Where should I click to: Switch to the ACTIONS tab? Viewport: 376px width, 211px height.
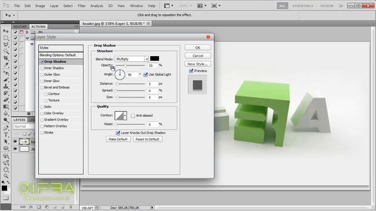click(38, 26)
